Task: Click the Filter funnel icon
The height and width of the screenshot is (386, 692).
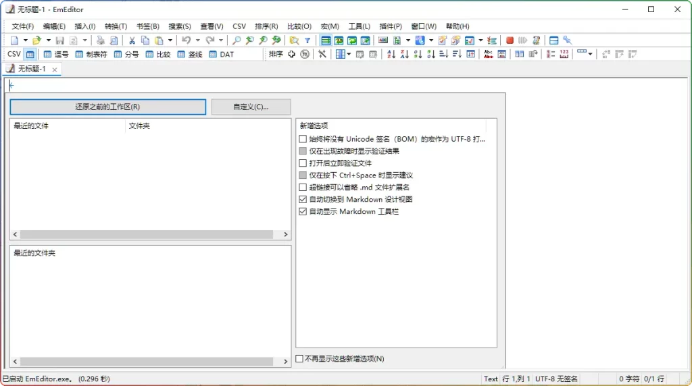Action: [x=307, y=40]
